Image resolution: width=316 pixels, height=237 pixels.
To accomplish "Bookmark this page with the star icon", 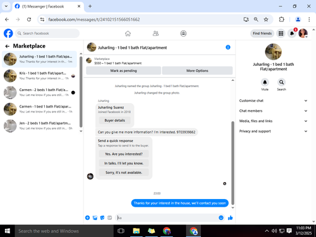I will point(266,20).
